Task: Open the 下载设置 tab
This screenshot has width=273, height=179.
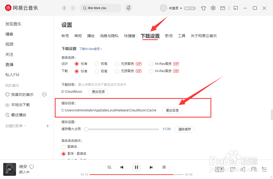Action: [x=150, y=36]
